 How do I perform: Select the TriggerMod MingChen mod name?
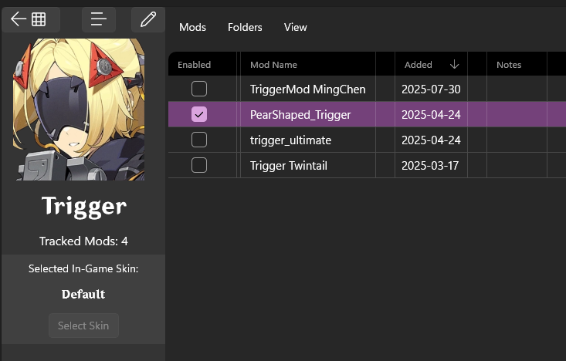307,89
